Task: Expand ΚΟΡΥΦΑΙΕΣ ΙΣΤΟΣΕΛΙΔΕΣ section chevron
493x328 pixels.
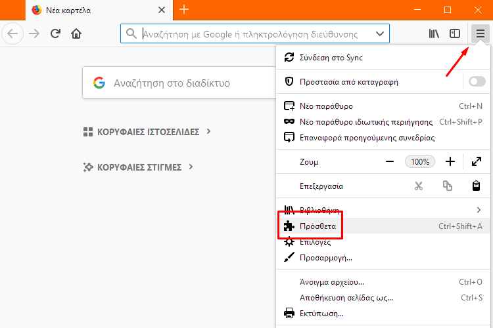Action: (208, 131)
